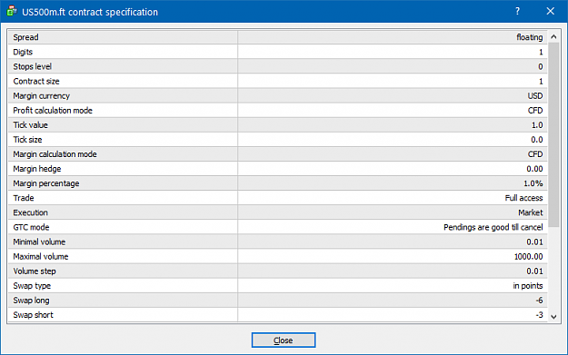This screenshot has width=568, height=355.
Task: Select the Spread row label
Action: coord(25,37)
